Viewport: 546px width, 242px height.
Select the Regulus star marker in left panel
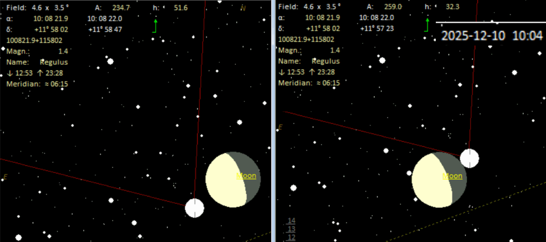click(x=194, y=208)
